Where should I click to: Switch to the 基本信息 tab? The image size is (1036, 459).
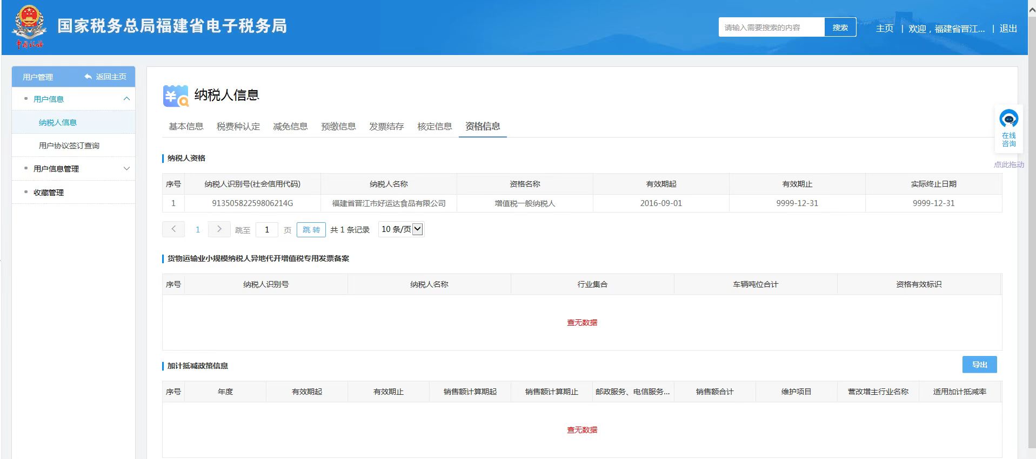click(x=186, y=126)
